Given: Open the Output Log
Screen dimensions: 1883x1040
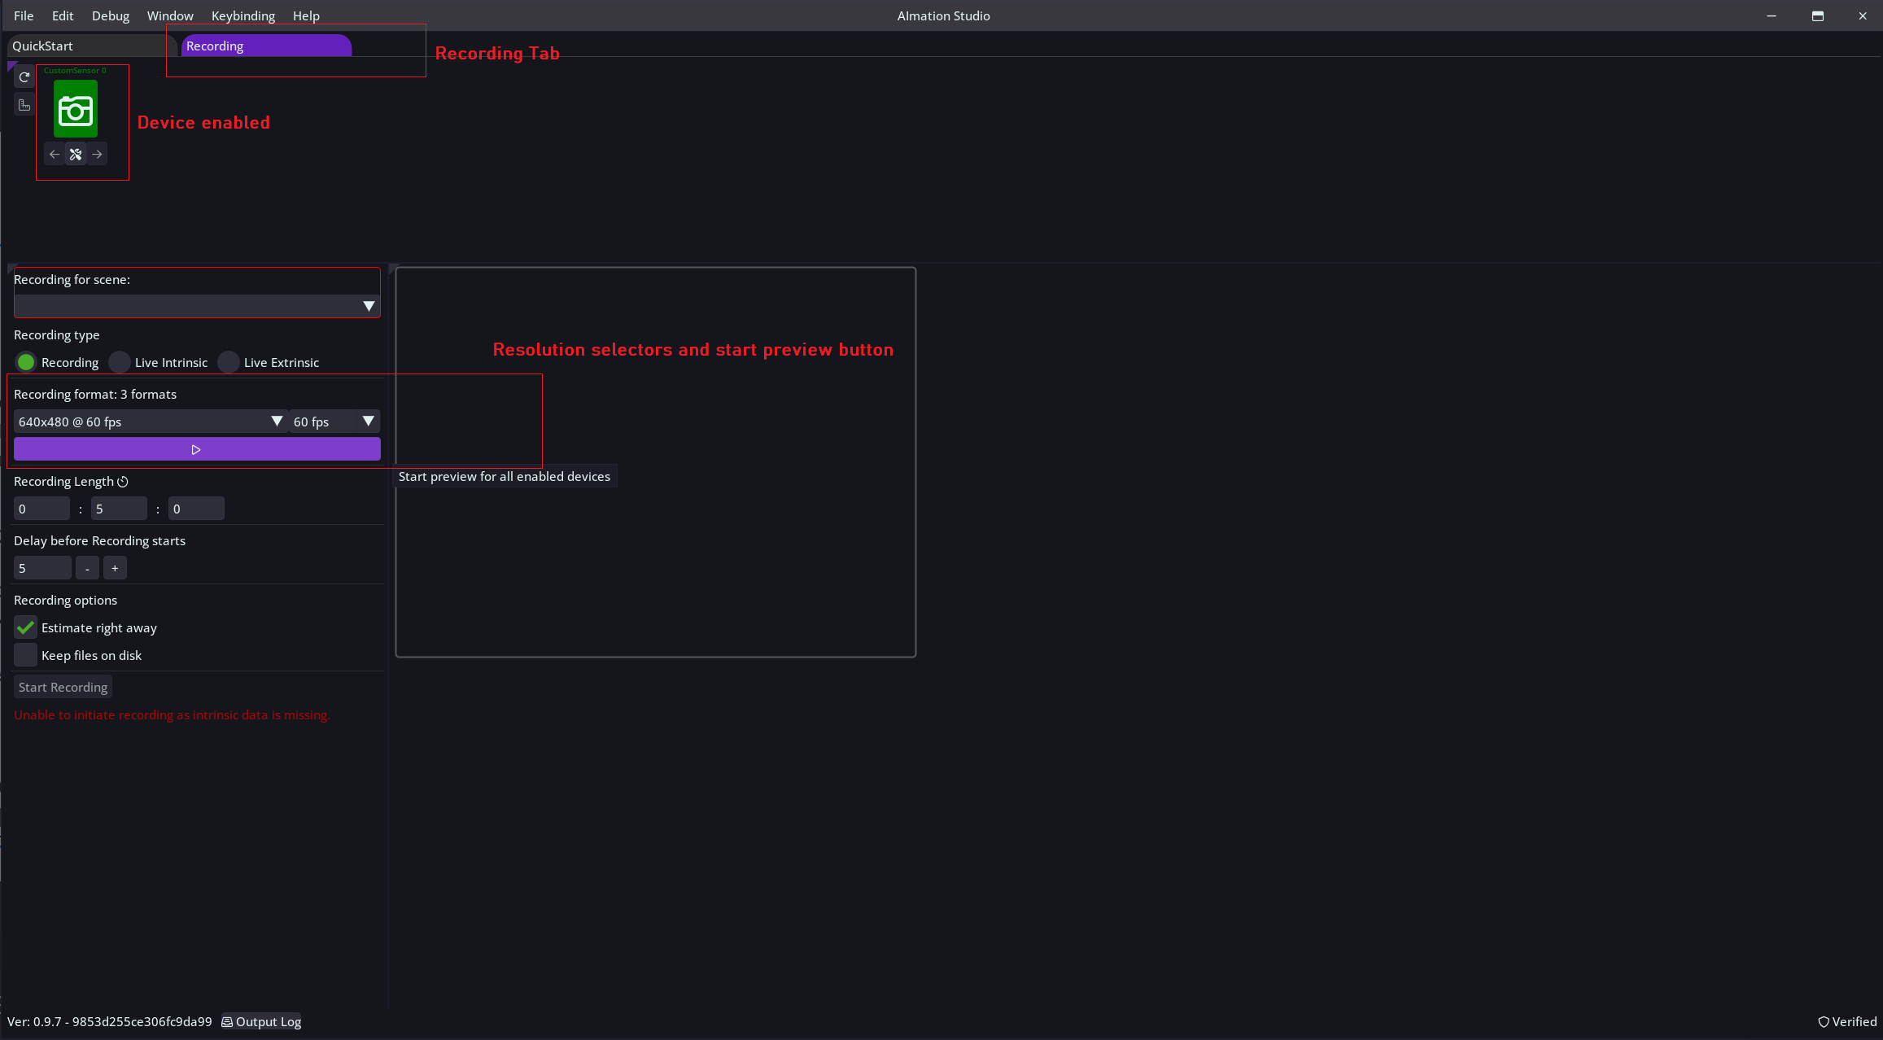Looking at the screenshot, I should [261, 1021].
